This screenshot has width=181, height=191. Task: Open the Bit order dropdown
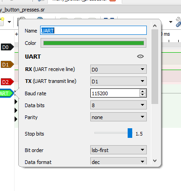pos(119,150)
